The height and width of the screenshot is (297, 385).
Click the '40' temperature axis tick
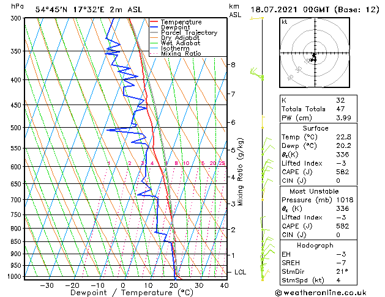coord(225,285)
